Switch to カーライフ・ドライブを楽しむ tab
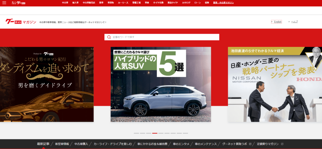Viewport: 322px width, 149px height. [x=113, y=144]
